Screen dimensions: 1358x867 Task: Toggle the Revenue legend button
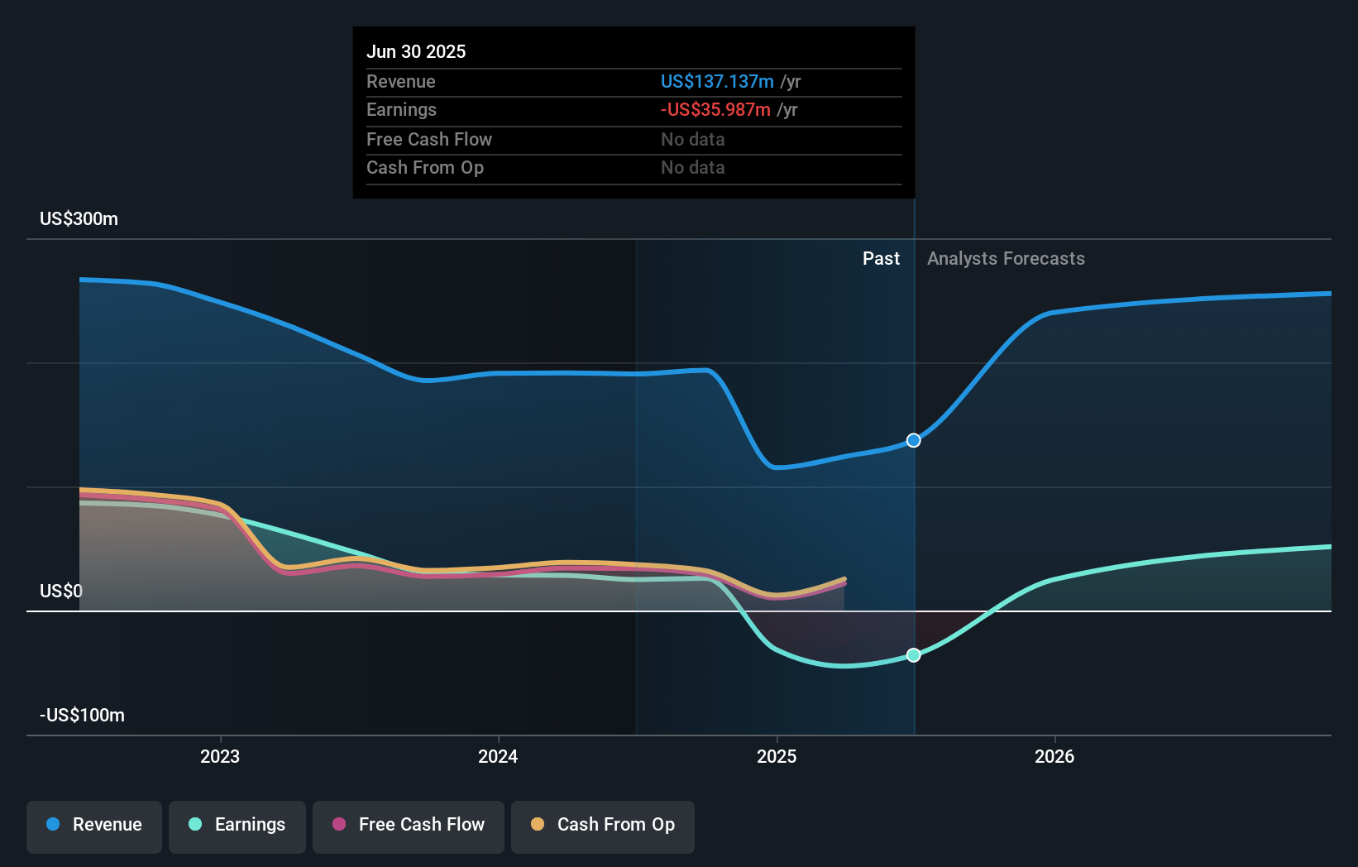tap(94, 826)
